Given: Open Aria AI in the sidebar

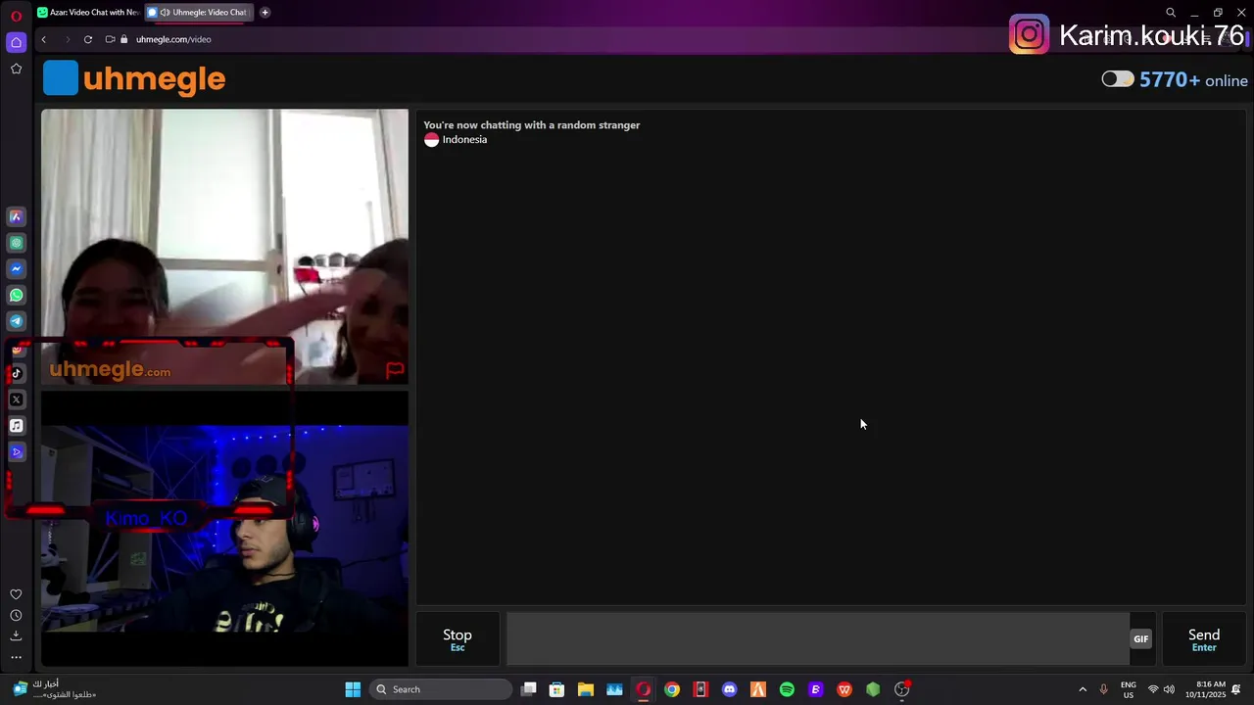Looking at the screenshot, I should click(16, 216).
